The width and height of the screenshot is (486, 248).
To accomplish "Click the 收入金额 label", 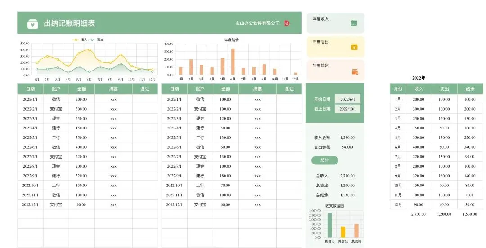I will (x=322, y=138).
